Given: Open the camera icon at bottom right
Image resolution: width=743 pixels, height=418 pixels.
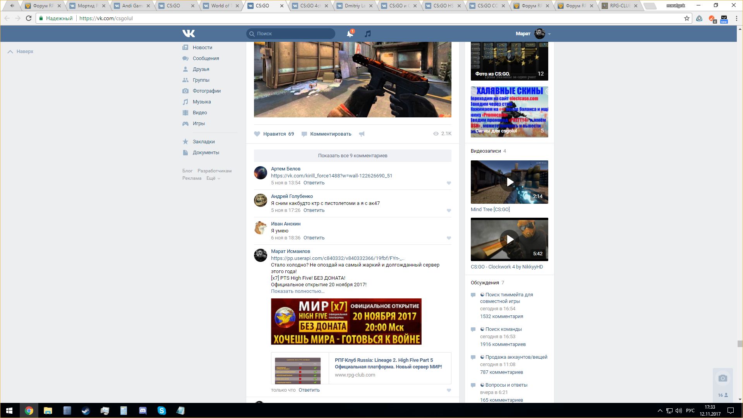Looking at the screenshot, I should [x=722, y=378].
